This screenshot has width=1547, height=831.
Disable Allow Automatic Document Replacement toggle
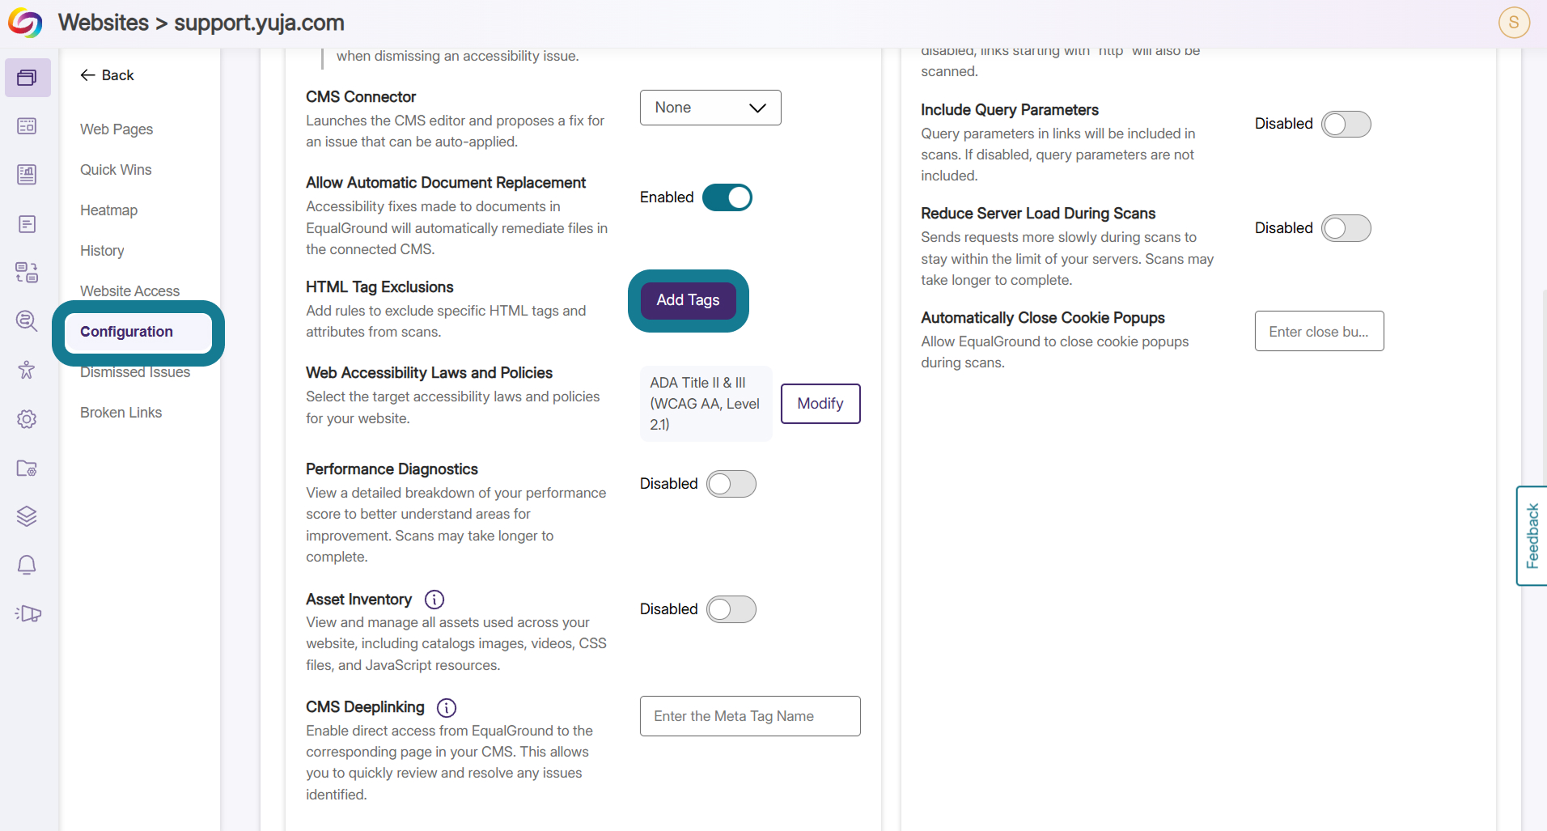click(x=727, y=197)
